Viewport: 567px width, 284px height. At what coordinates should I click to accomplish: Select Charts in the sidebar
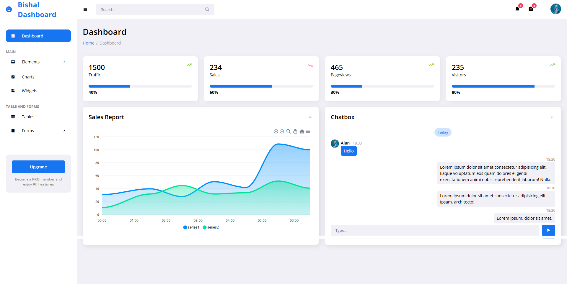point(28,77)
